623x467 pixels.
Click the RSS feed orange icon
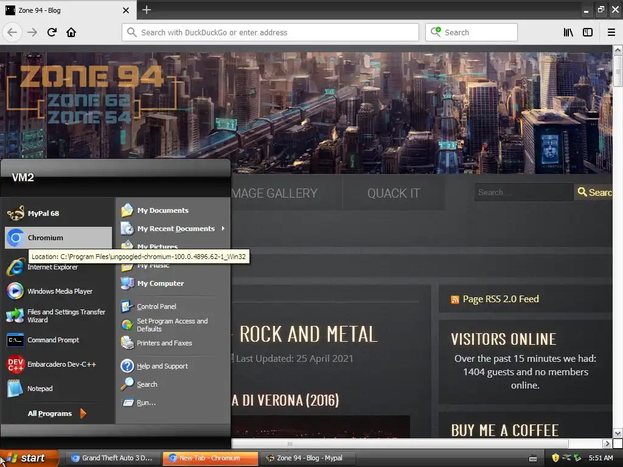point(455,299)
